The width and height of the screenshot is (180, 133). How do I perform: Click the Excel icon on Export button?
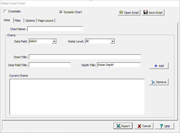[118, 126]
